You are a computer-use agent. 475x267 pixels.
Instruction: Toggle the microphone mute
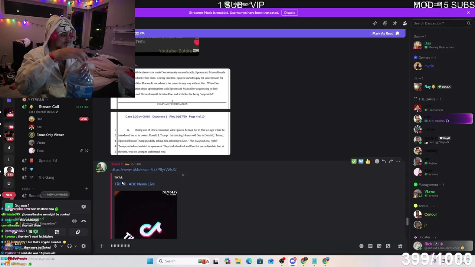click(55, 246)
